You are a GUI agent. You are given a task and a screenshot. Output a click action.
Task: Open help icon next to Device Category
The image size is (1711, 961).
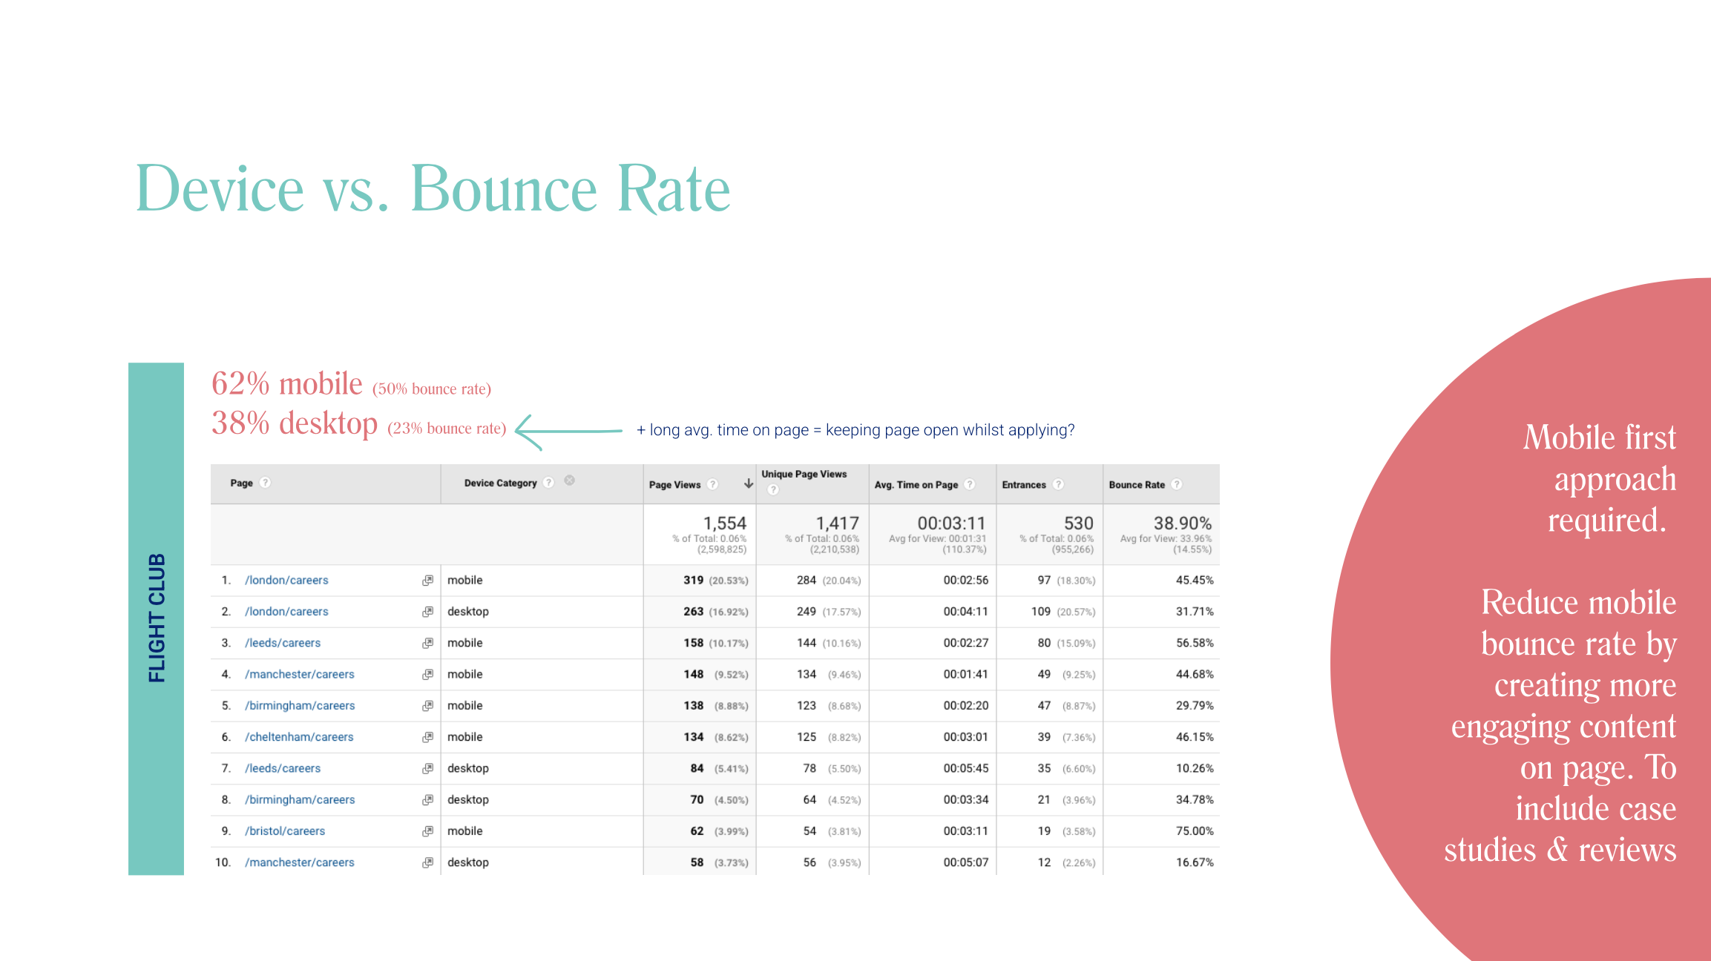[x=548, y=483]
